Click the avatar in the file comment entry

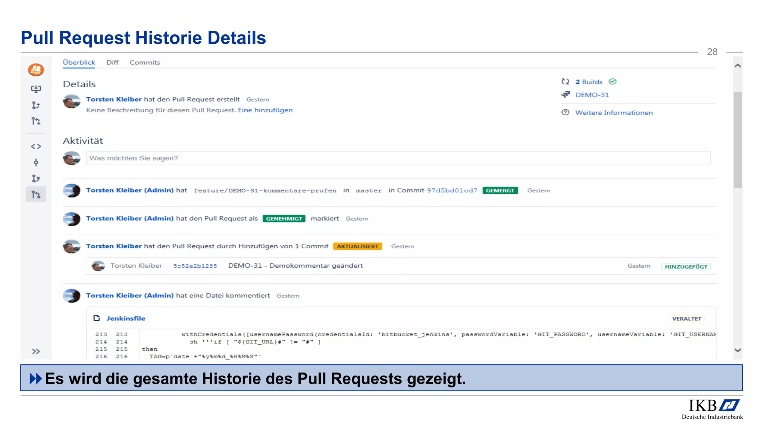(72, 296)
